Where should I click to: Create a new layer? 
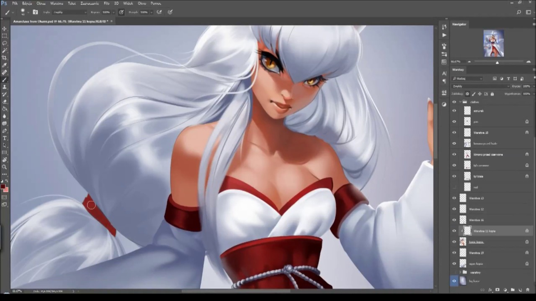(520, 290)
